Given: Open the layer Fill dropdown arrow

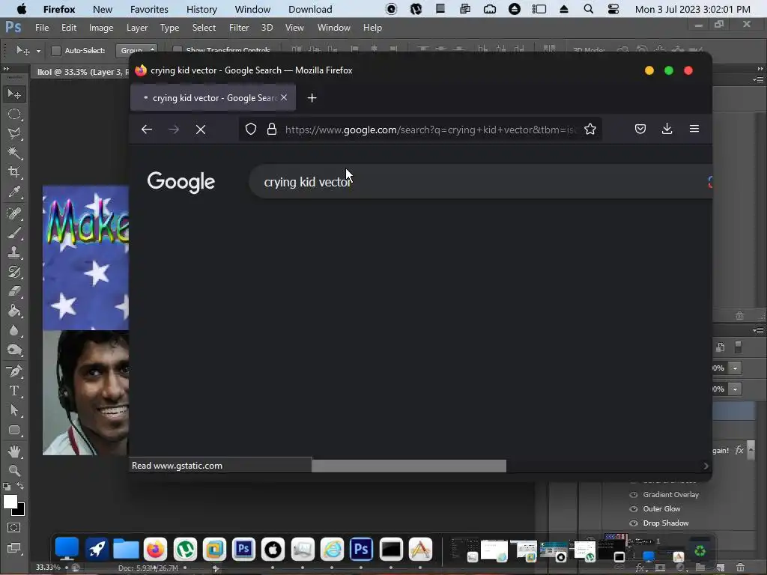Looking at the screenshot, I should [x=735, y=389].
